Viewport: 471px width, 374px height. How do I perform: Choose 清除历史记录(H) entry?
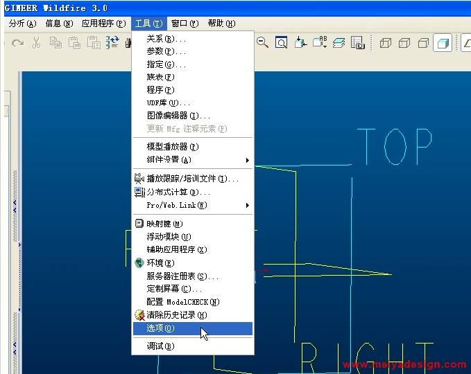193,315
